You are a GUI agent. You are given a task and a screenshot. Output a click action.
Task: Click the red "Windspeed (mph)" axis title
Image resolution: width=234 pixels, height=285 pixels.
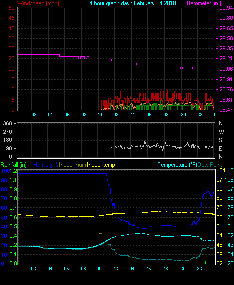pyautogui.click(x=38, y=3)
